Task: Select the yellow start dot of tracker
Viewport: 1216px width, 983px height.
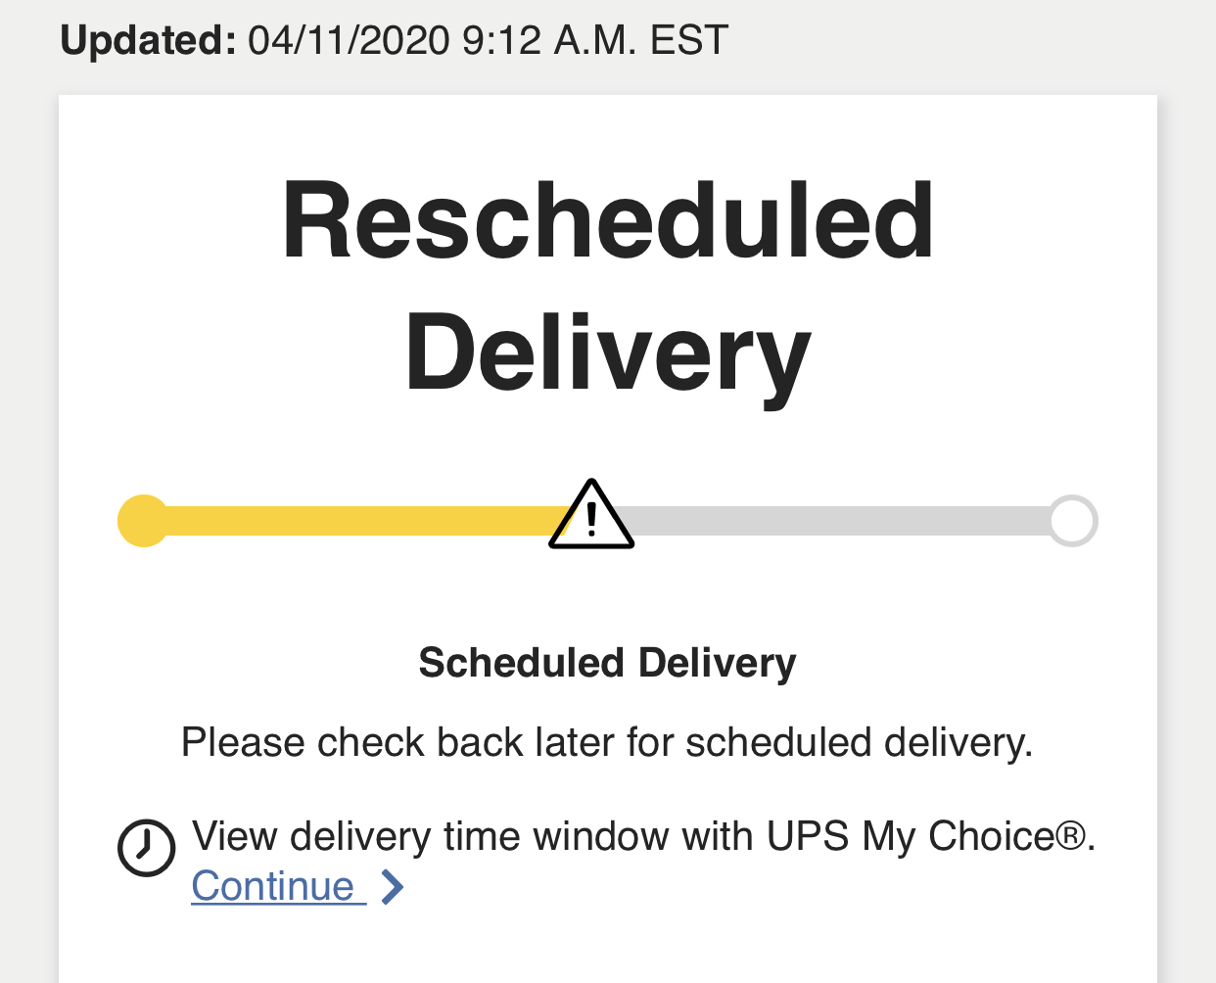Action: tap(144, 521)
